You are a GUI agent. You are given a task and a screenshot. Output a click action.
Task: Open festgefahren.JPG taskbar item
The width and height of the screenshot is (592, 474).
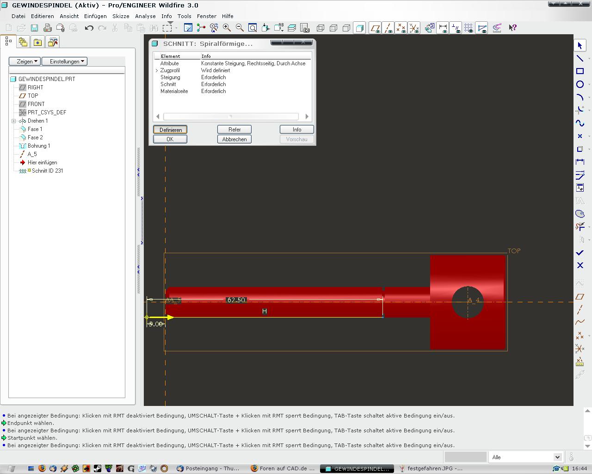(x=431, y=468)
